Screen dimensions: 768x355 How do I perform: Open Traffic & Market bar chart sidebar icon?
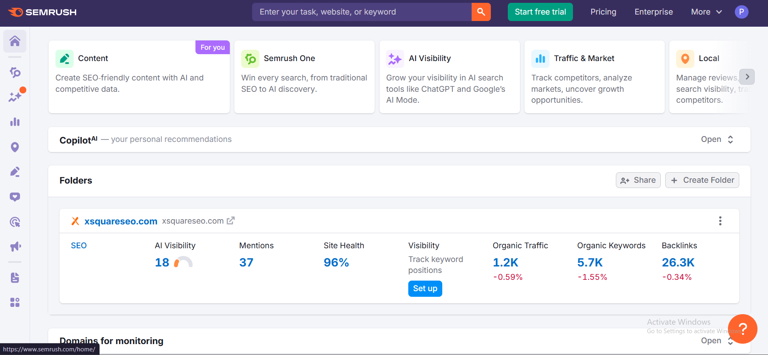(x=15, y=122)
